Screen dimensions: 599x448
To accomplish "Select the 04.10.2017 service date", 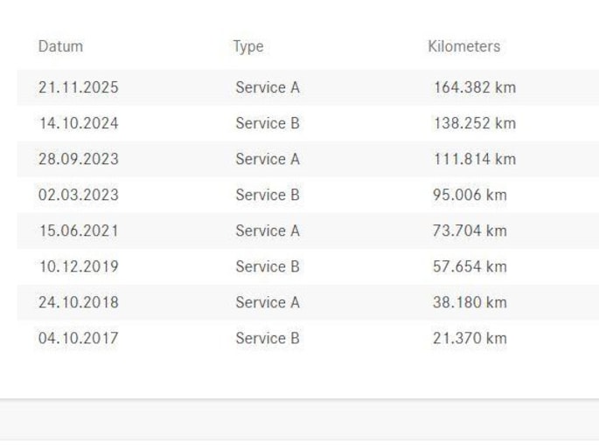I will coord(78,338).
